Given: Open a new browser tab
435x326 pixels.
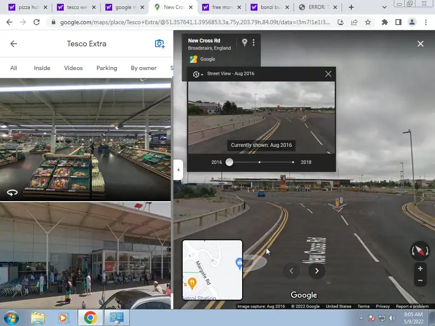Looking at the screenshot, I should pos(351,7).
